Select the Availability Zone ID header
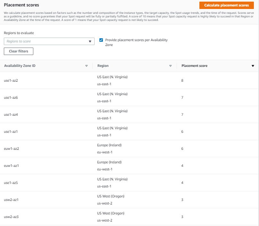259x226 pixels. (20, 66)
